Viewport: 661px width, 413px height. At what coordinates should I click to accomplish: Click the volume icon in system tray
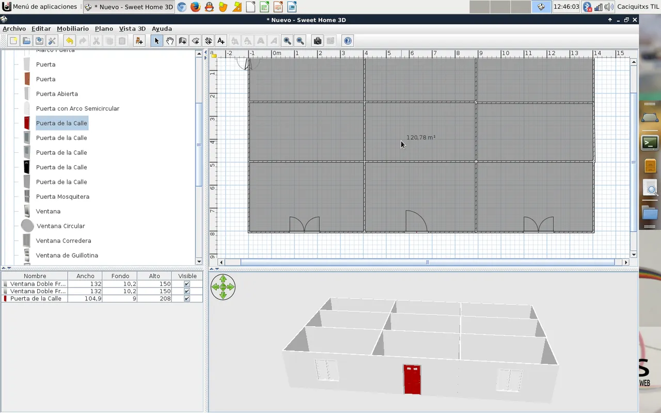pos(609,7)
